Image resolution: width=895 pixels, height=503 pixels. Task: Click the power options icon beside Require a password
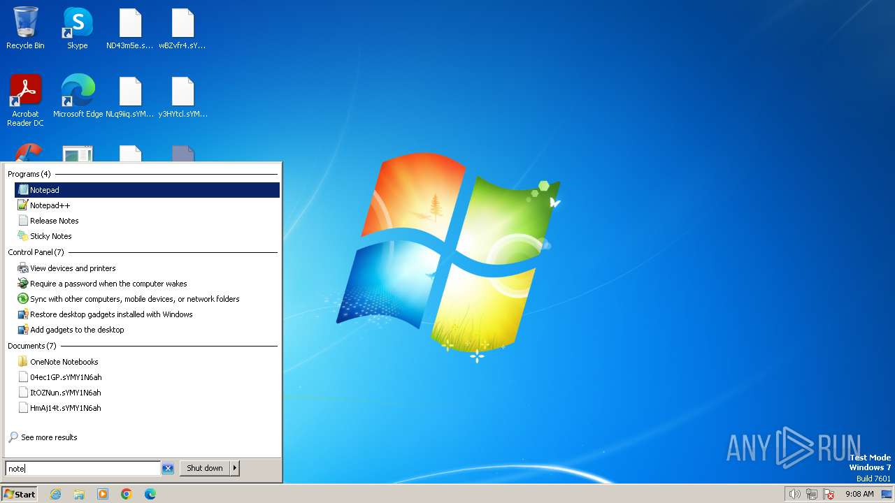tap(23, 284)
